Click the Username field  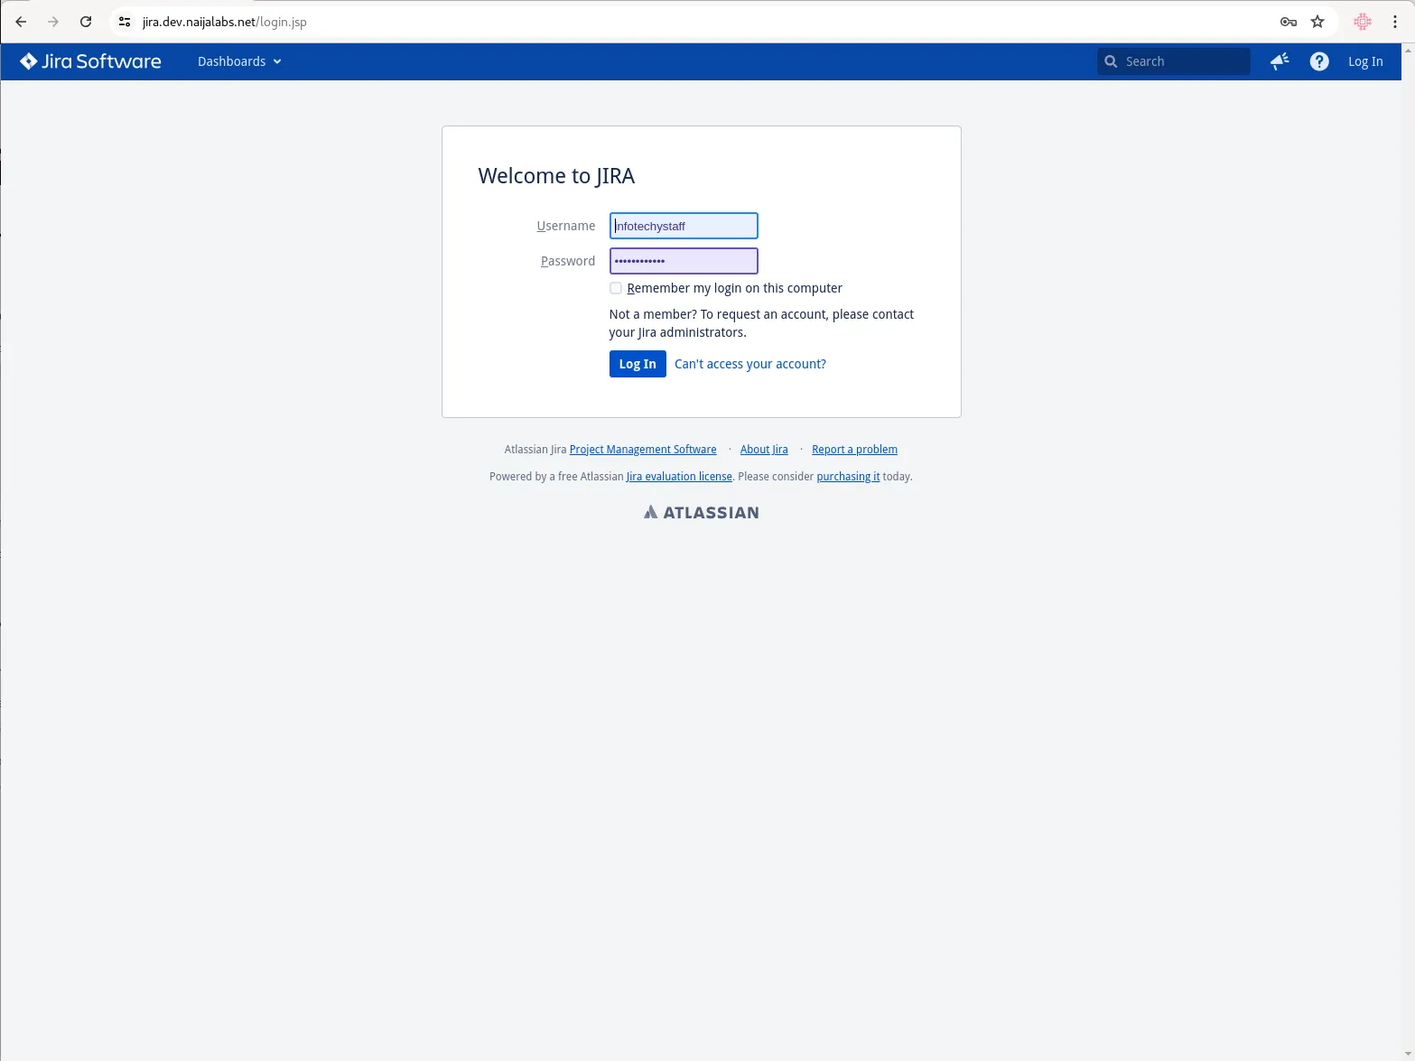684,226
